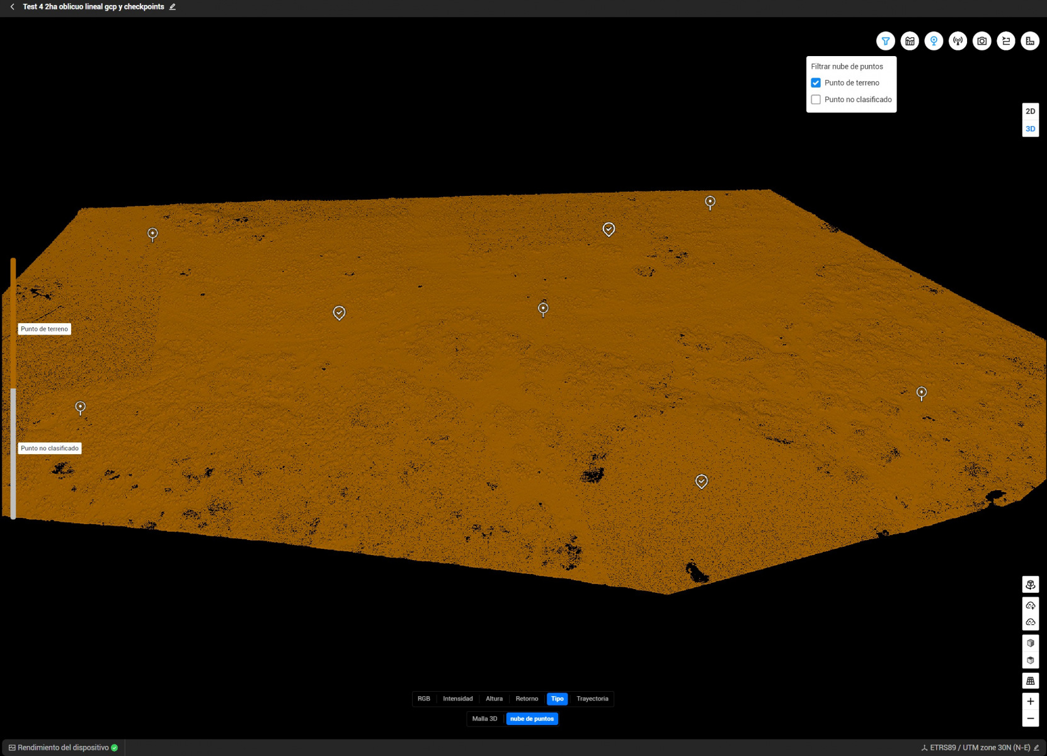Viewport: 1047px width, 756px height.
Task: Open the profile chart icon
Action: pos(910,41)
